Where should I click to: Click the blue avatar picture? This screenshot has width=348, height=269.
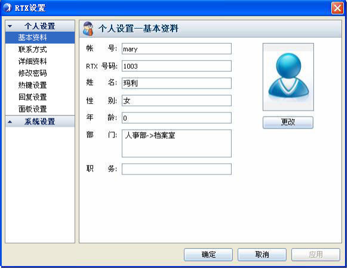[288, 77]
